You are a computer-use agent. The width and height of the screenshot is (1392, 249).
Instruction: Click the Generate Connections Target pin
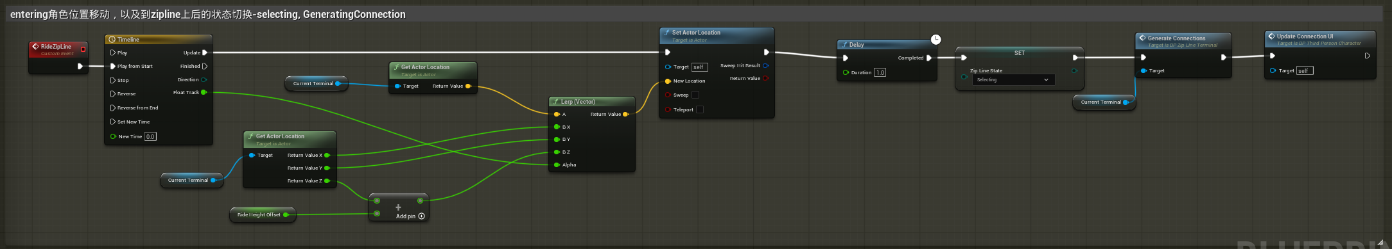point(1144,70)
